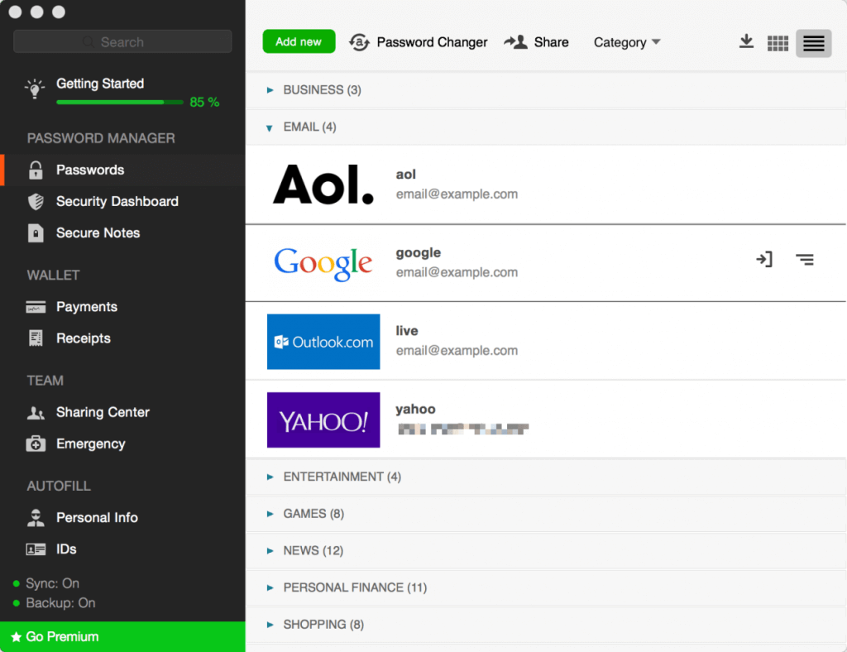Click the Personal Info person icon
The image size is (847, 652).
[x=36, y=517]
